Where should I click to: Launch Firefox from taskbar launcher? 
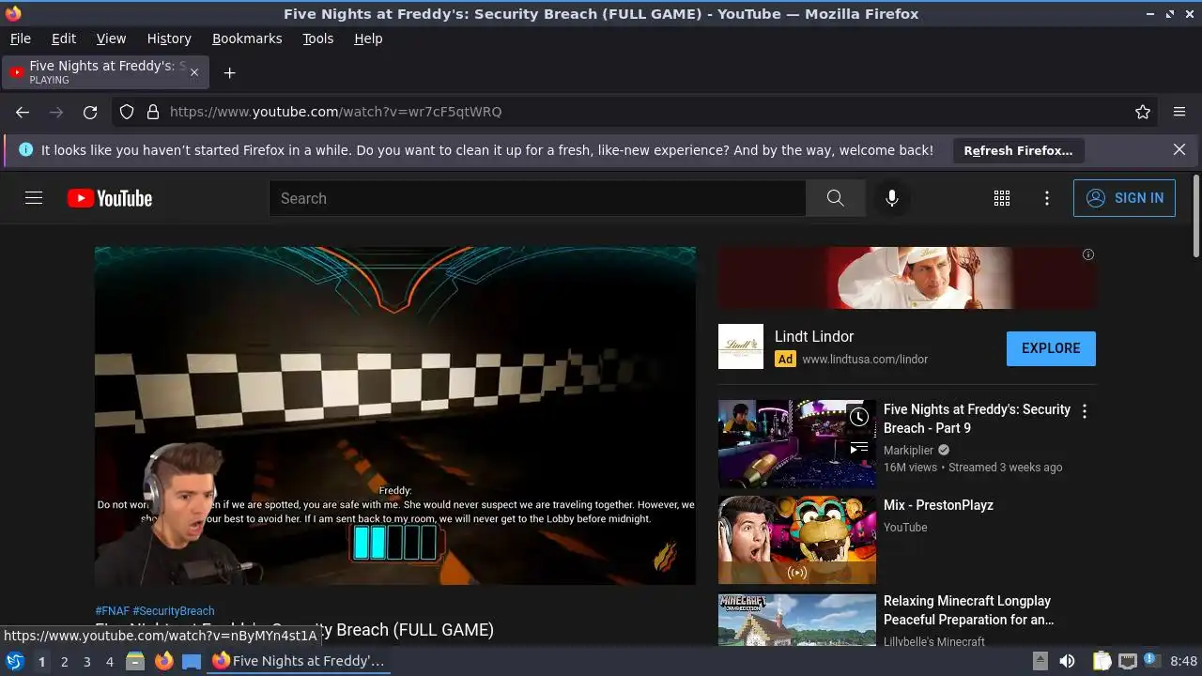point(163,661)
